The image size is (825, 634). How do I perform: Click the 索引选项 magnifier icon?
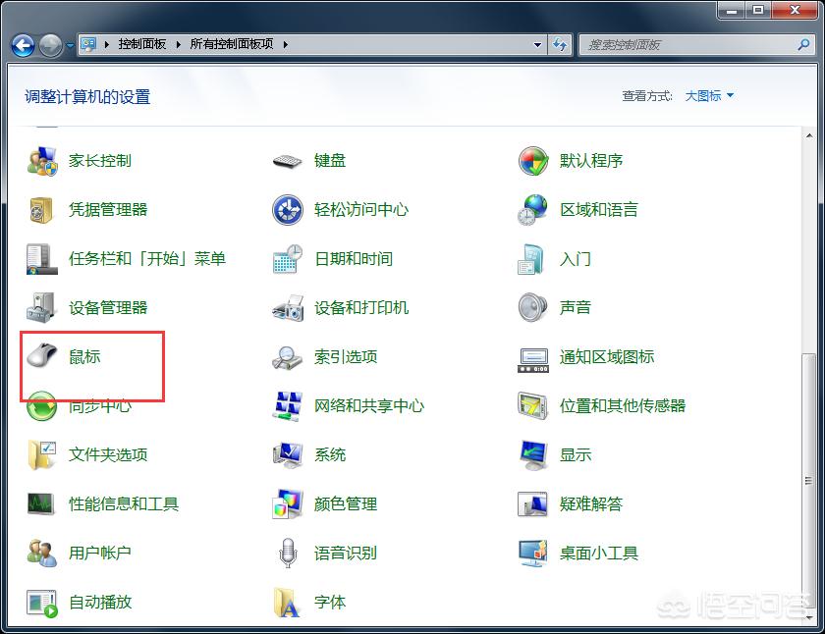click(287, 357)
